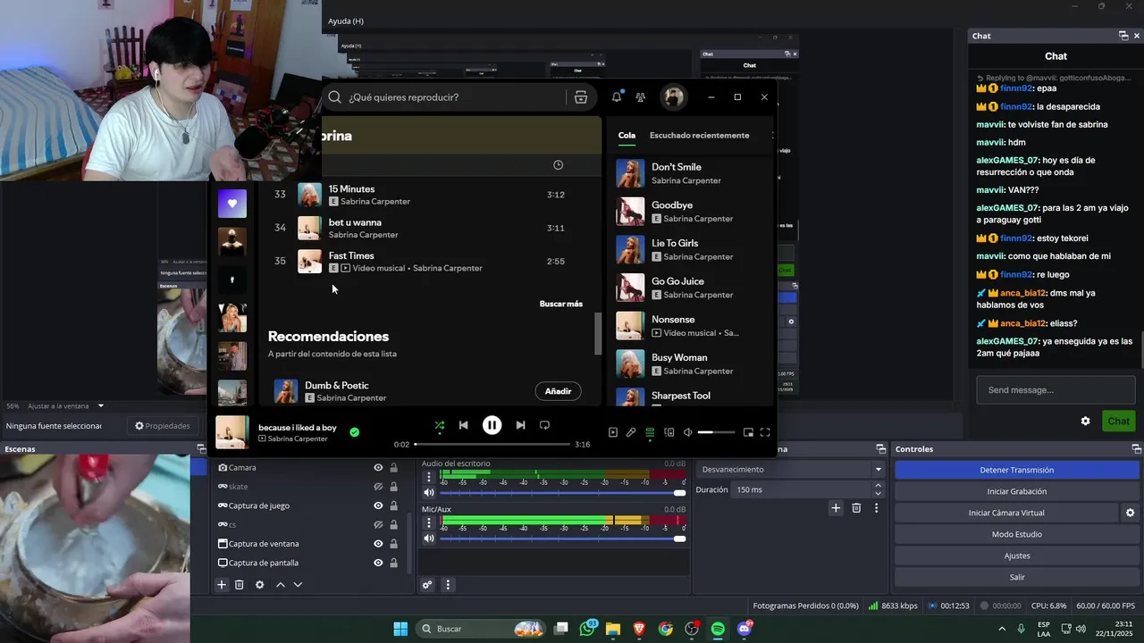The height and width of the screenshot is (643, 1144).
Task: Open Desvanecimiento transition dropdown
Action: click(791, 470)
